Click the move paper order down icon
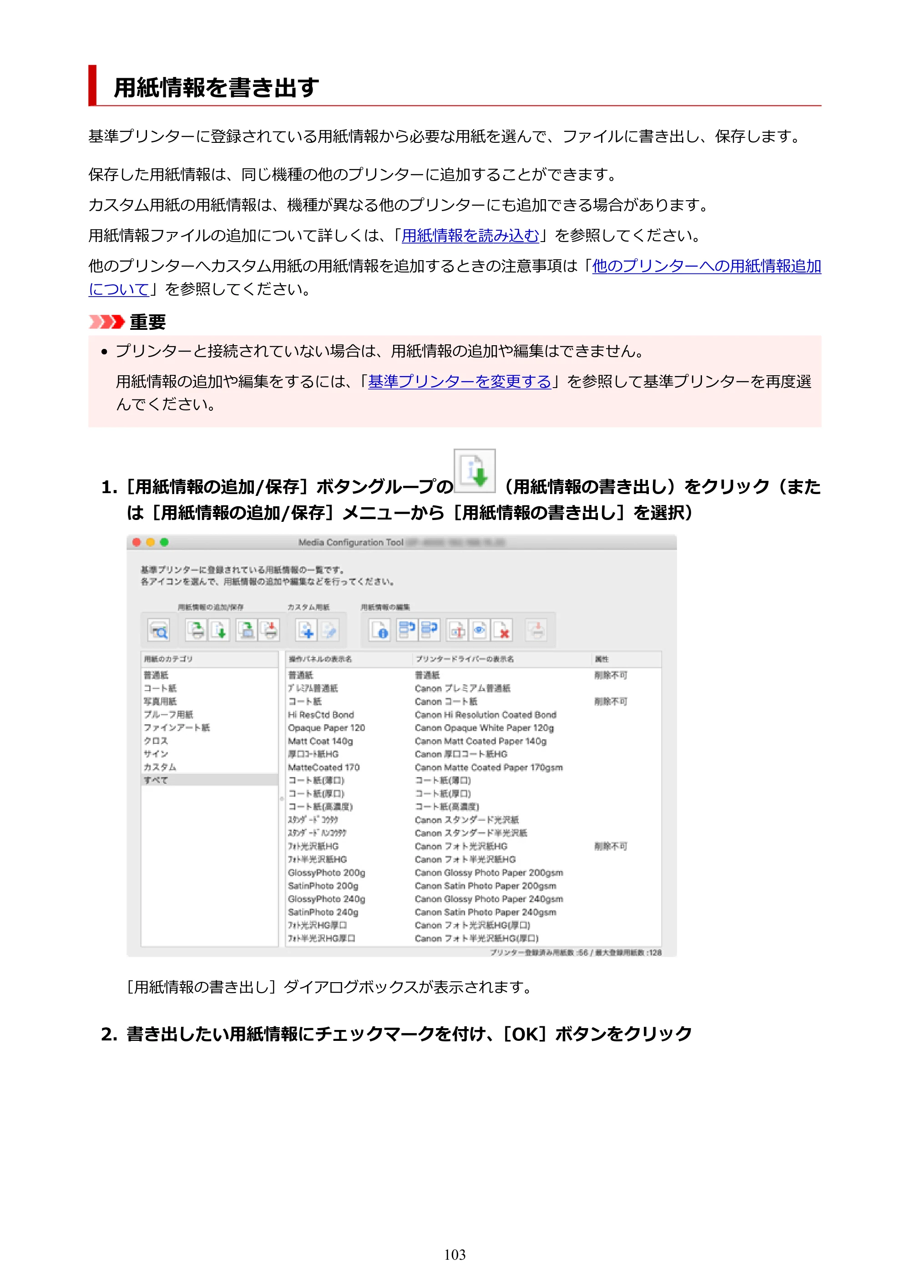Viewport: 910px width, 1287px height. point(430,630)
